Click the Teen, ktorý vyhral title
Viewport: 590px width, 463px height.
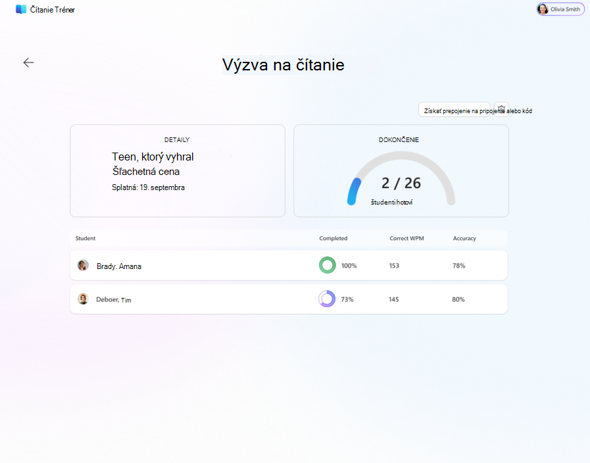click(153, 157)
